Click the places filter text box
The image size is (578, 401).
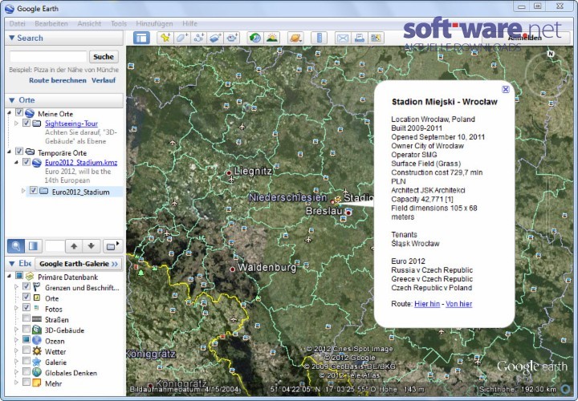pos(55,246)
